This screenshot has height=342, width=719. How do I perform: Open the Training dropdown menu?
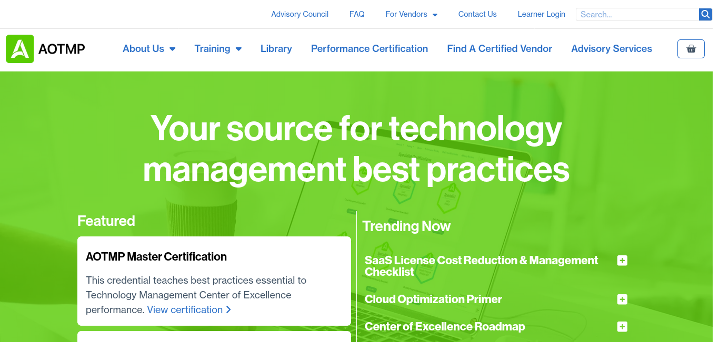218,49
